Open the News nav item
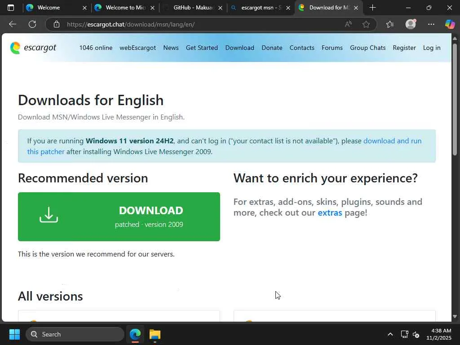 coord(171,48)
